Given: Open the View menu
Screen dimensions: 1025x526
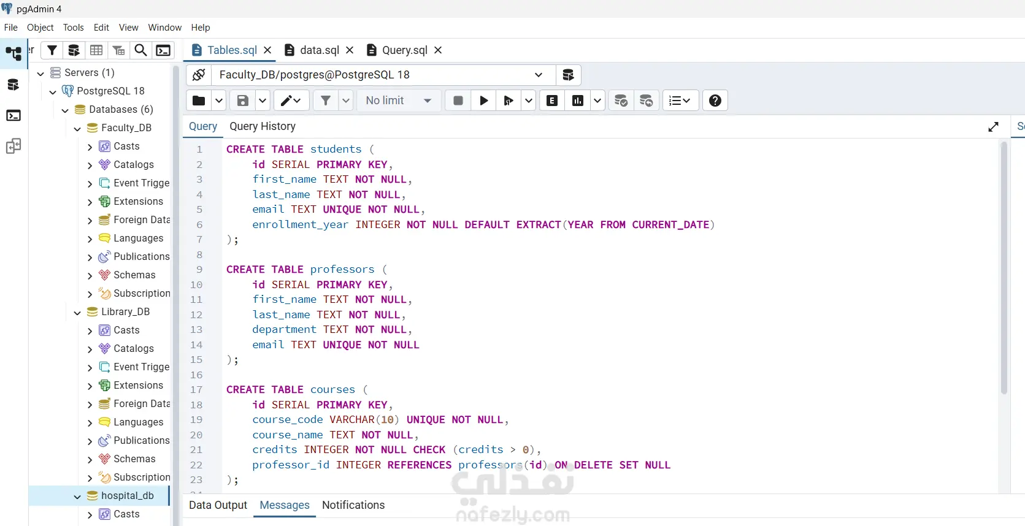Looking at the screenshot, I should (128, 28).
